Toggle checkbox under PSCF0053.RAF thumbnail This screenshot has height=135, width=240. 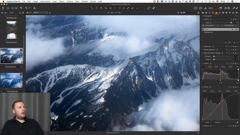[x=6, y=40]
